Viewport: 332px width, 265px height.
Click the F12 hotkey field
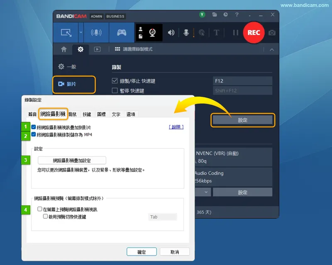pos(242,81)
